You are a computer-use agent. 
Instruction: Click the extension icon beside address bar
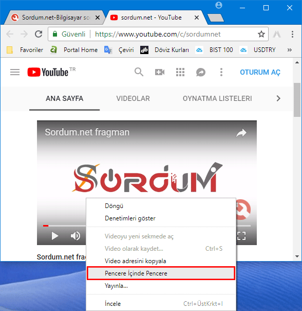pyautogui.click(x=277, y=34)
